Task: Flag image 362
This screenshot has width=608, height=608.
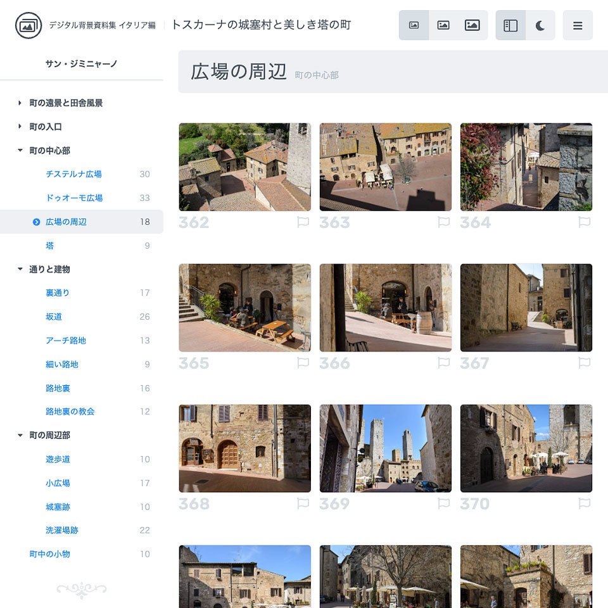Action: (x=303, y=222)
